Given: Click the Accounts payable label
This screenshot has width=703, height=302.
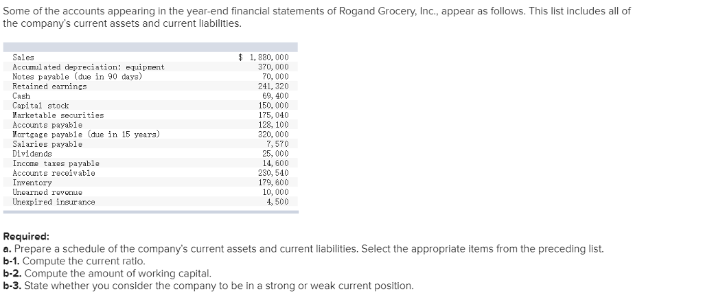Looking at the screenshot, I should click(47, 125).
